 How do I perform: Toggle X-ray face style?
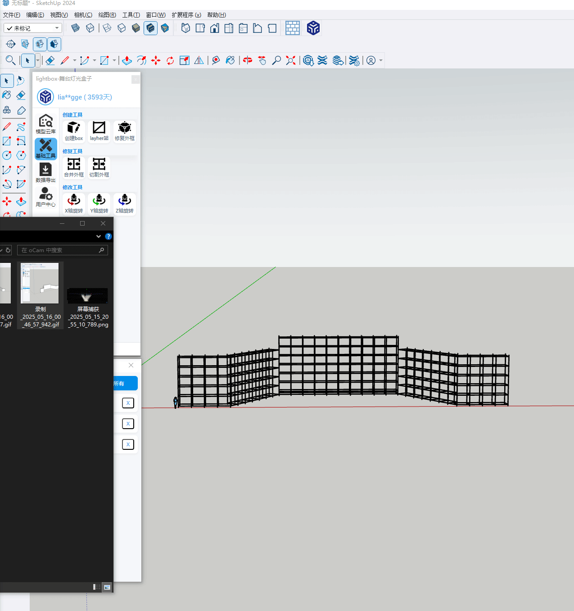pyautogui.click(x=76, y=28)
